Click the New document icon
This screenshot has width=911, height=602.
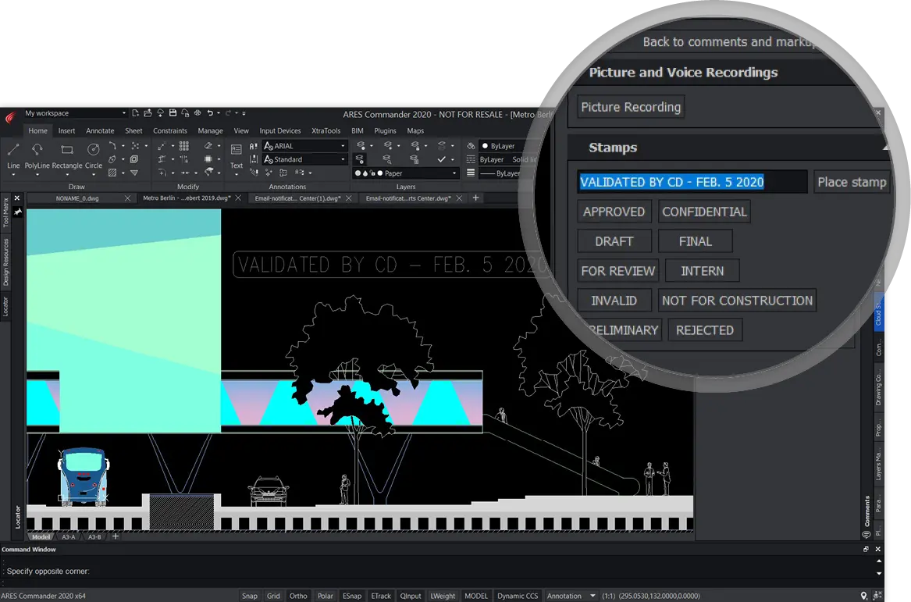135,113
